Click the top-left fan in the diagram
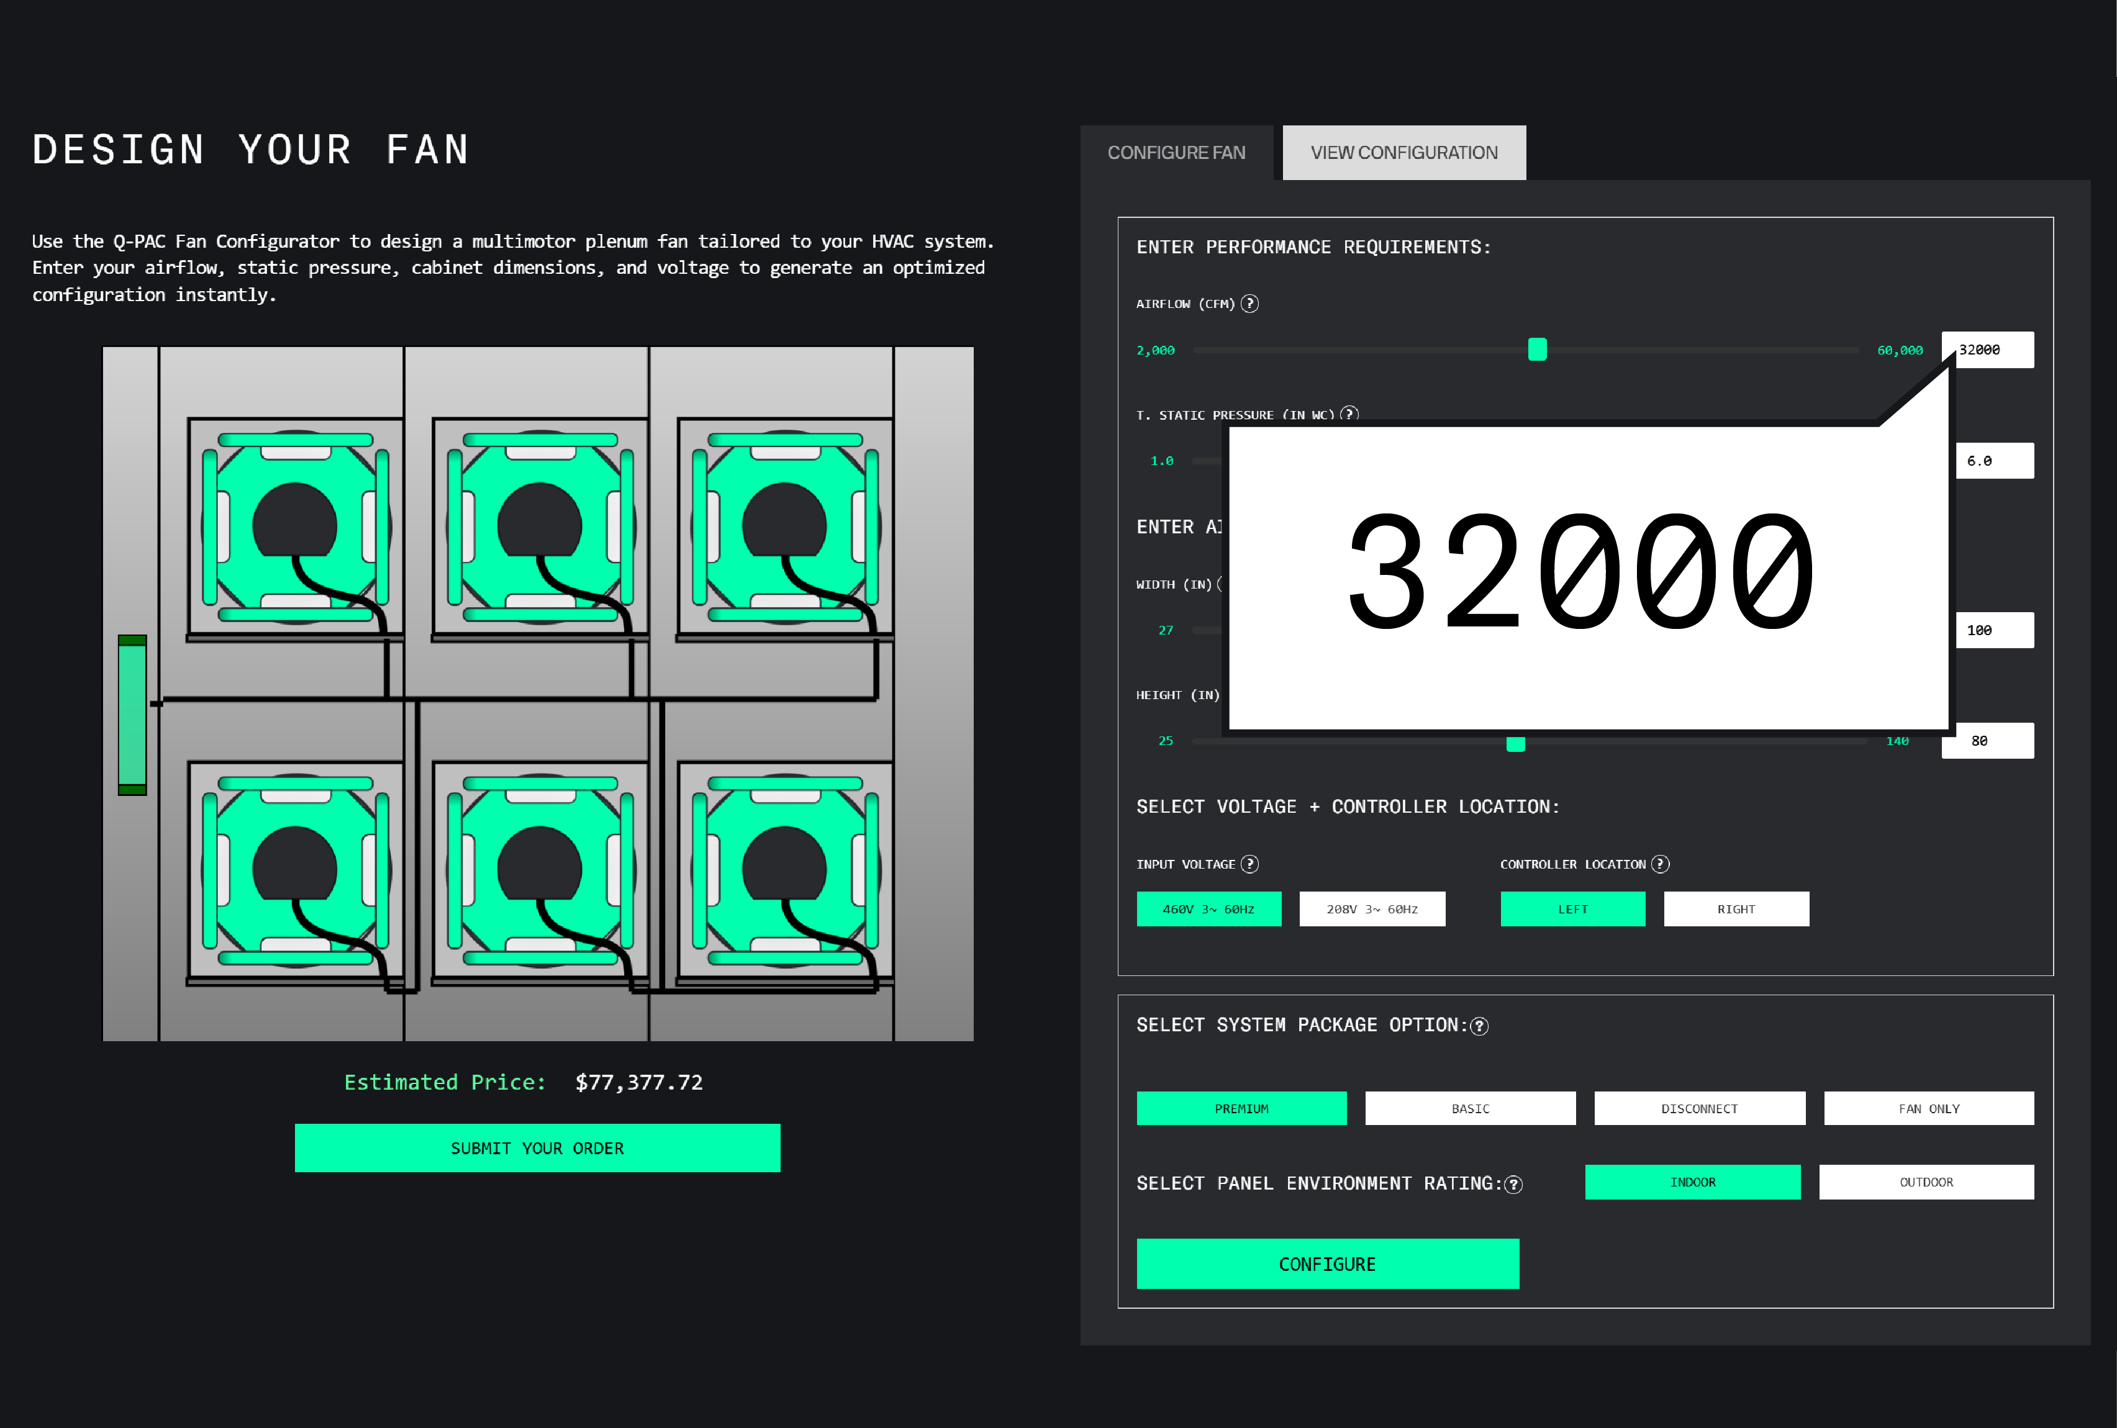The height and width of the screenshot is (1428, 2117). pyautogui.click(x=295, y=526)
